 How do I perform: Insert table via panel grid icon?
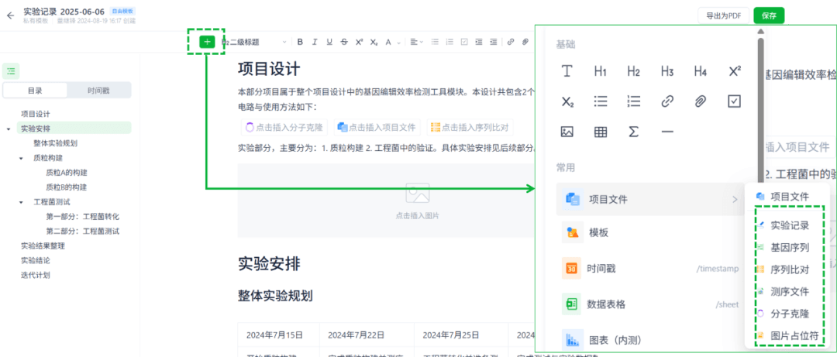(601, 132)
